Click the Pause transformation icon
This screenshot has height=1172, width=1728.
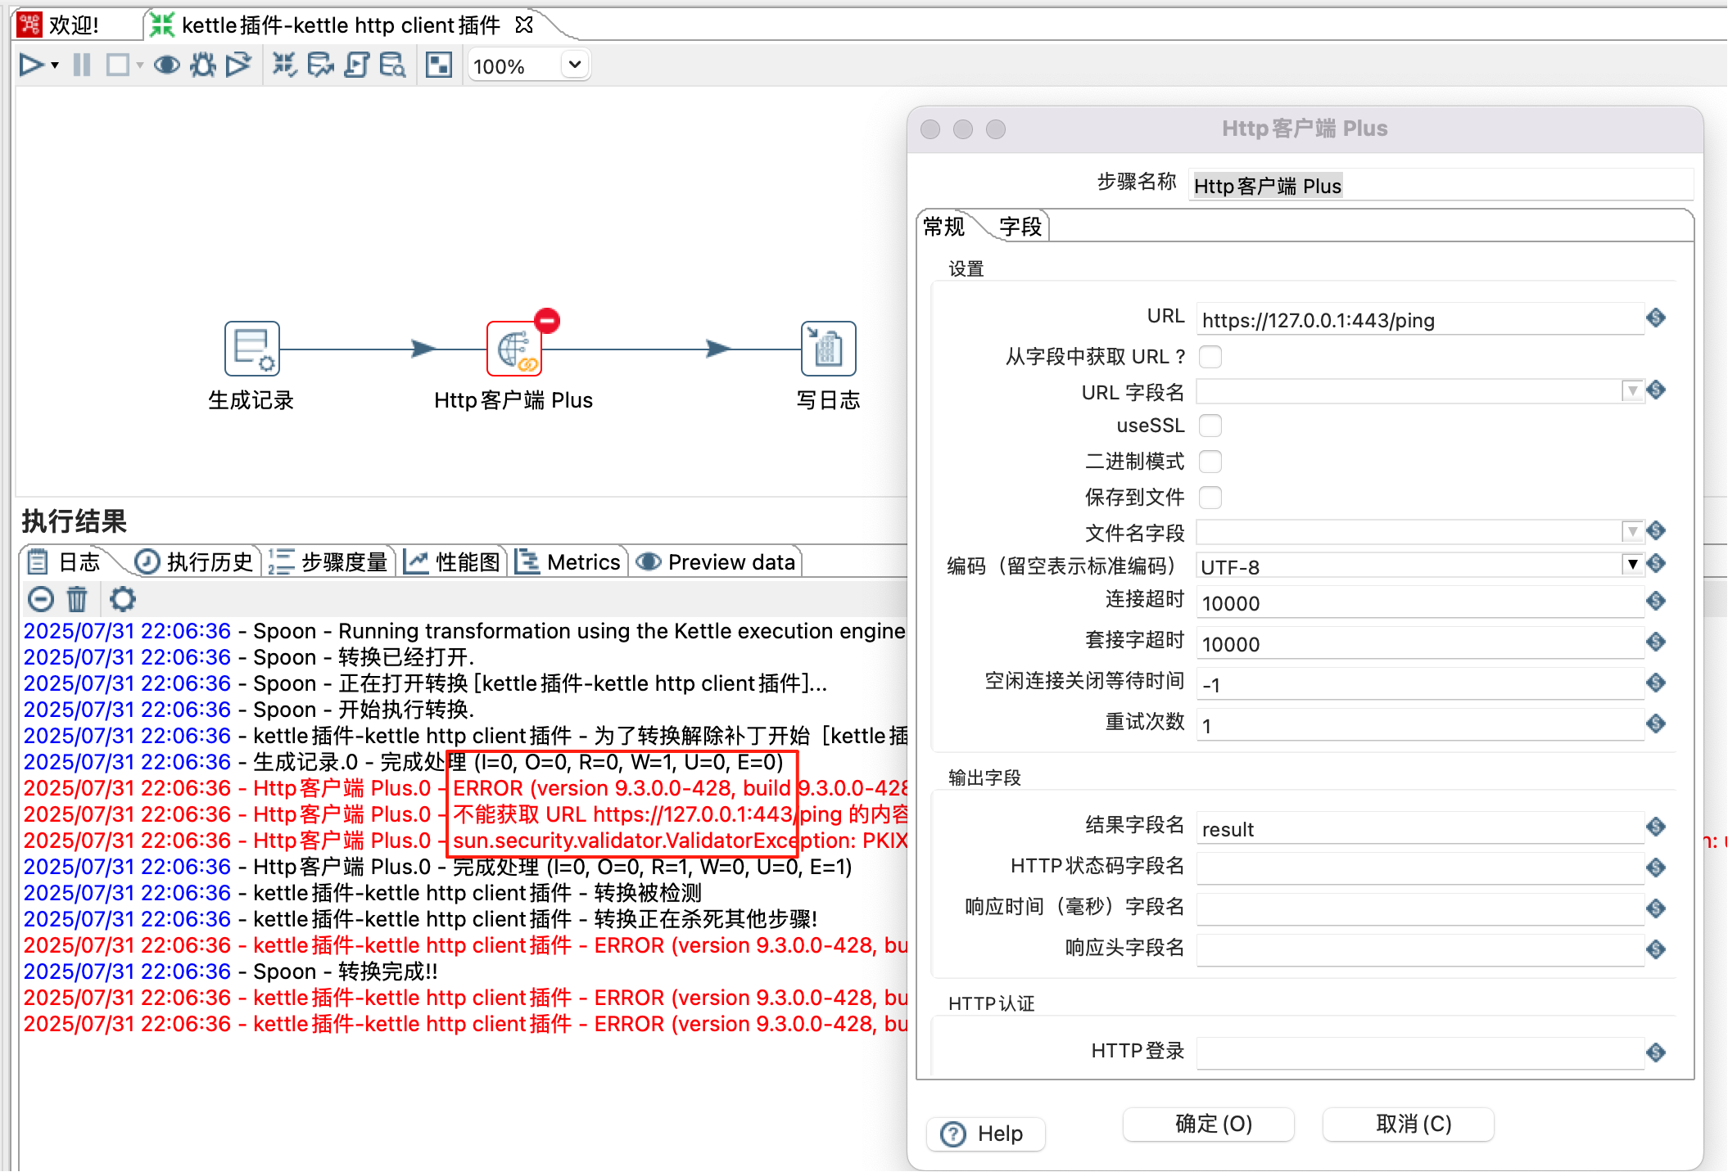point(82,65)
